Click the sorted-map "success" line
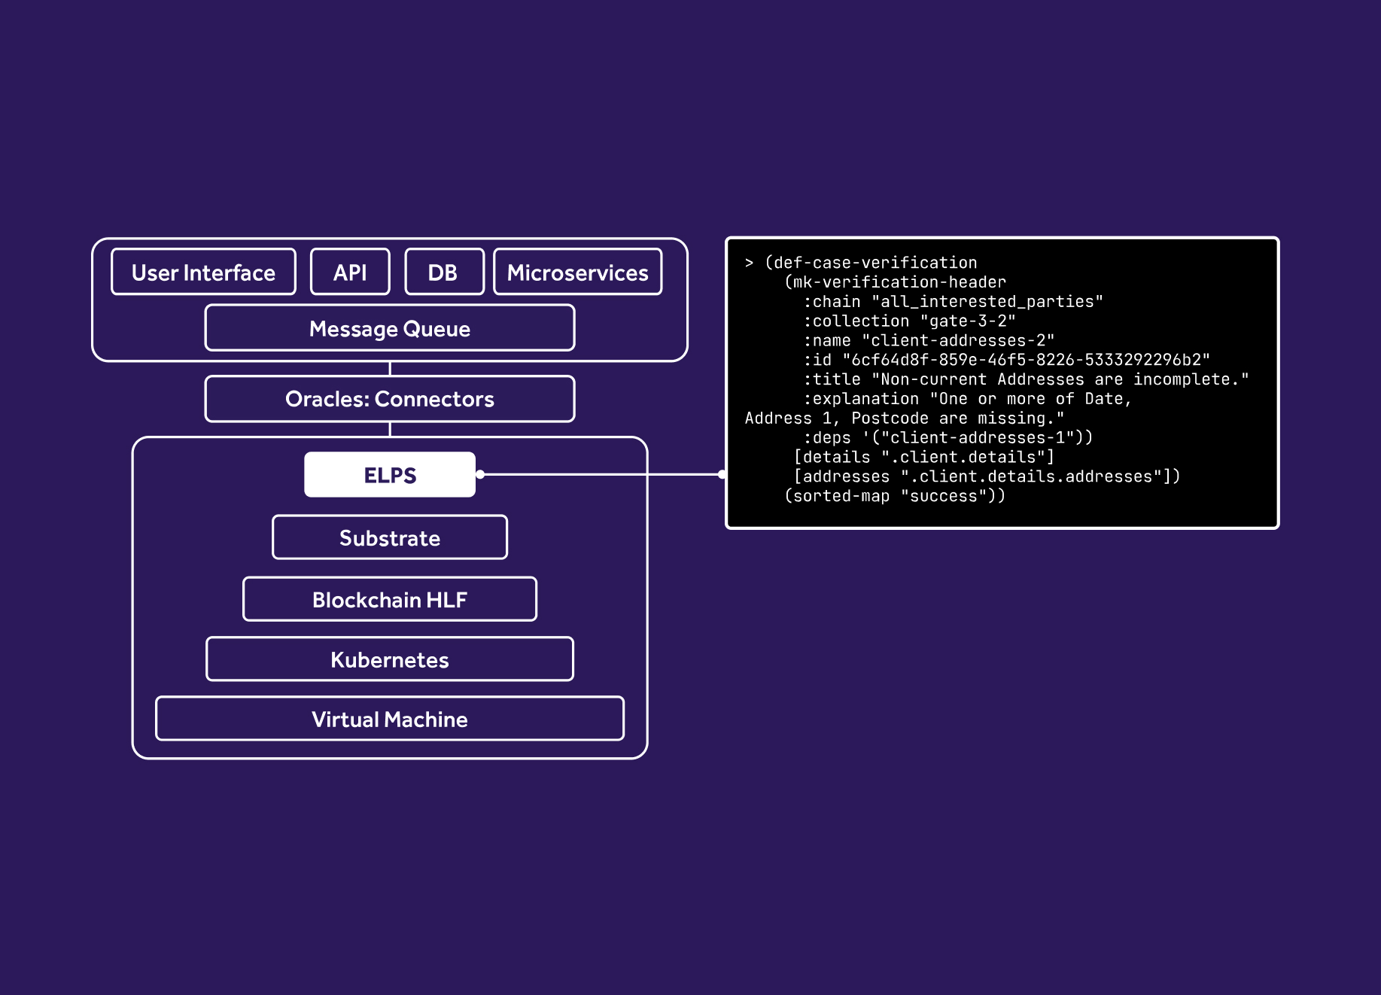Screen dimensions: 1381x995 click(x=894, y=496)
